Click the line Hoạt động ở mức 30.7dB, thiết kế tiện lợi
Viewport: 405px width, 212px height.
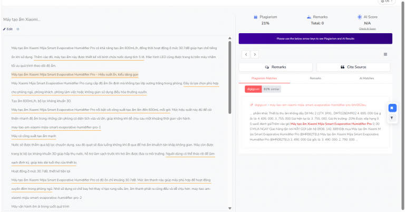tap(41, 171)
